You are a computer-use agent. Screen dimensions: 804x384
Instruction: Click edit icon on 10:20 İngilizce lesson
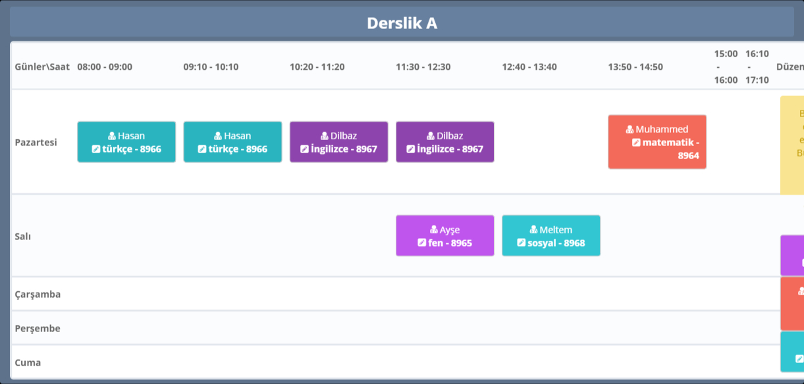click(304, 149)
